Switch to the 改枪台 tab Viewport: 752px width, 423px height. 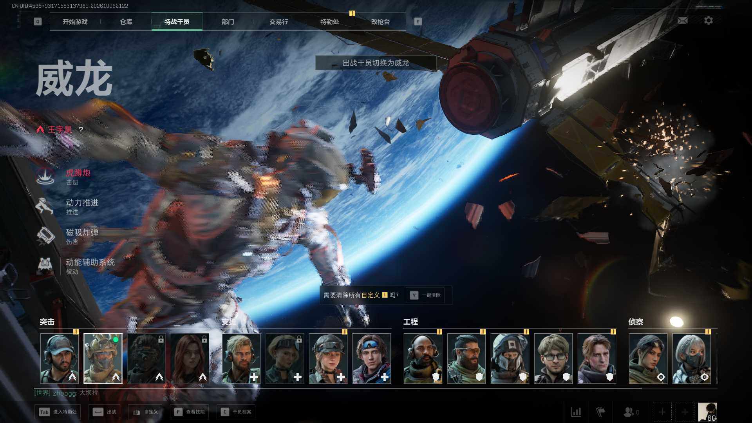(x=381, y=22)
